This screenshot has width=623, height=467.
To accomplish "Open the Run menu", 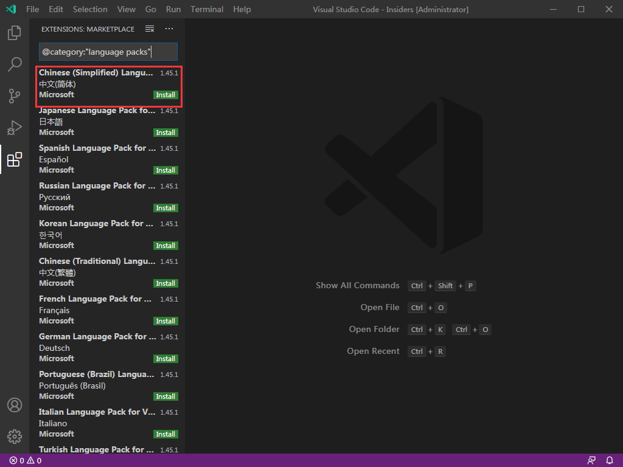I will pyautogui.click(x=173, y=9).
